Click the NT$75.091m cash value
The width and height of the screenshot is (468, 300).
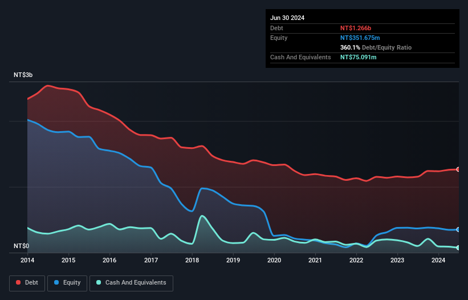[358, 57]
